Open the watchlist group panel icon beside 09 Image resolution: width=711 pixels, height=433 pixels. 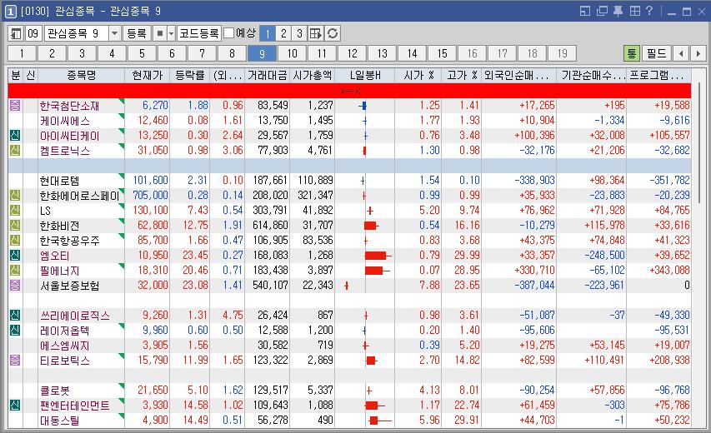16,33
